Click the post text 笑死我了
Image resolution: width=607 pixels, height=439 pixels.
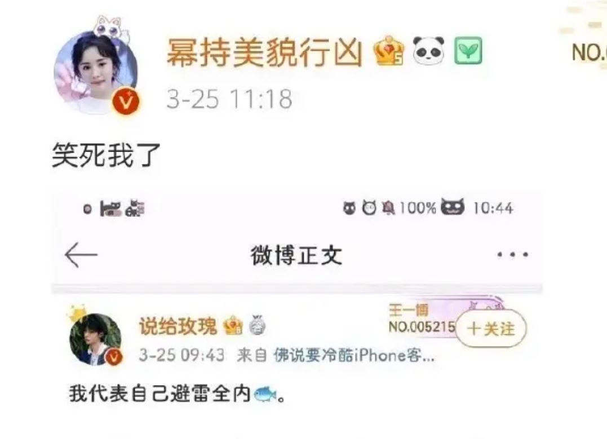click(106, 155)
